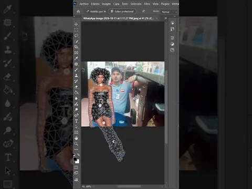
Task: Click the zoom percentage field 41.18%
Action: pos(87,186)
